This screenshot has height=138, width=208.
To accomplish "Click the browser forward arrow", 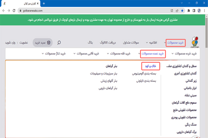I will coord(9,11).
